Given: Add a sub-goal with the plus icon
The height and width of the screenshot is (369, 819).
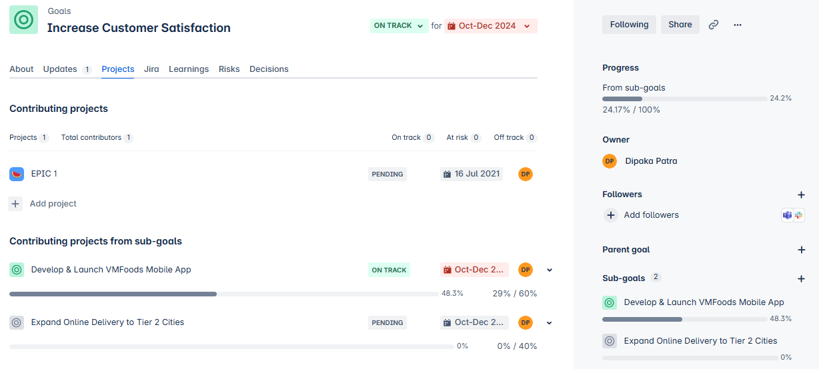Looking at the screenshot, I should [802, 278].
